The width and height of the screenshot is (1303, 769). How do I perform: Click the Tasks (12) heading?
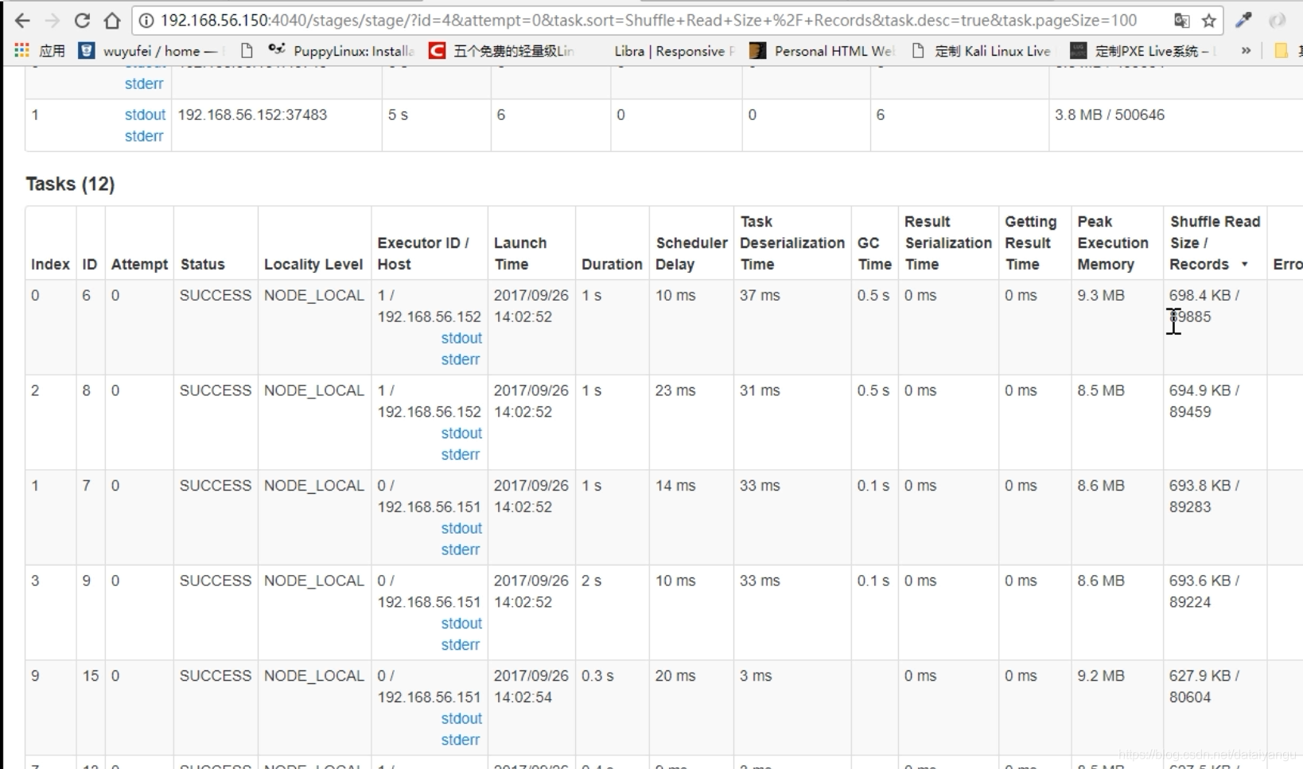(70, 184)
